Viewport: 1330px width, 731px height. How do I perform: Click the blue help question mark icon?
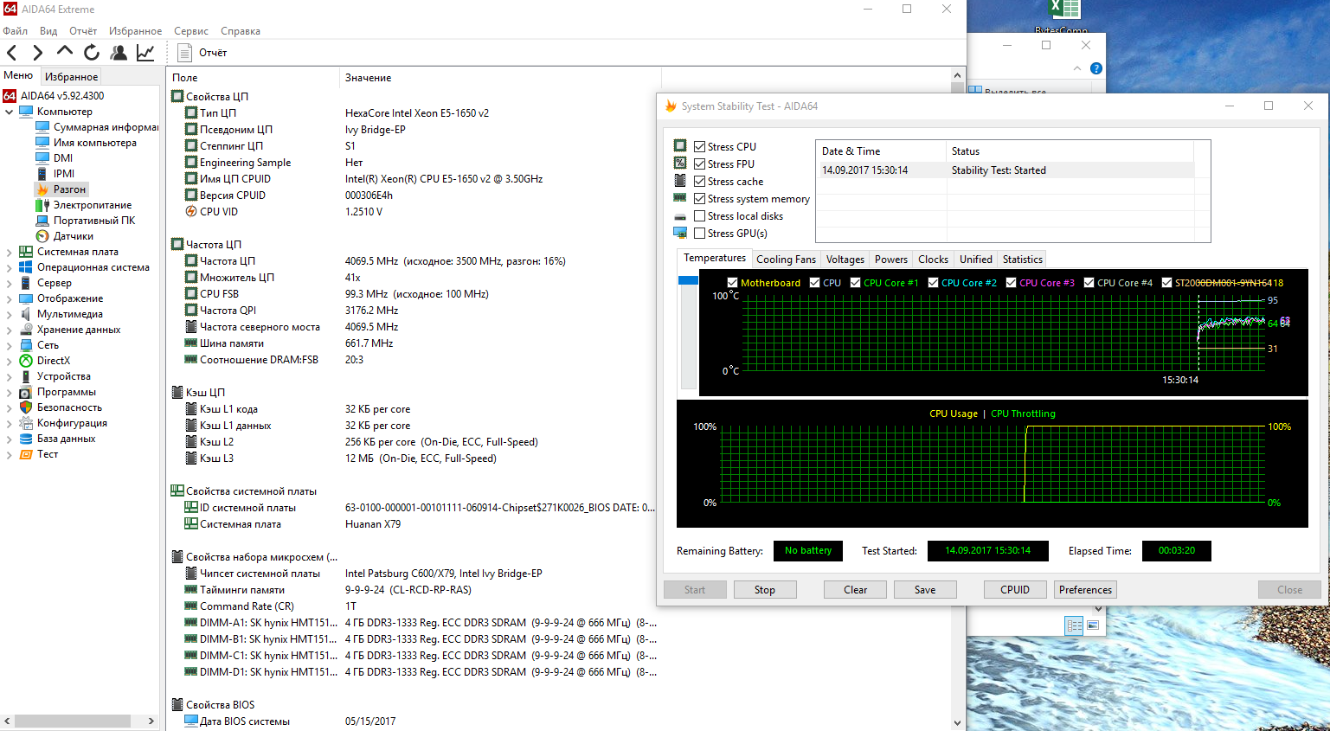[x=1096, y=68]
